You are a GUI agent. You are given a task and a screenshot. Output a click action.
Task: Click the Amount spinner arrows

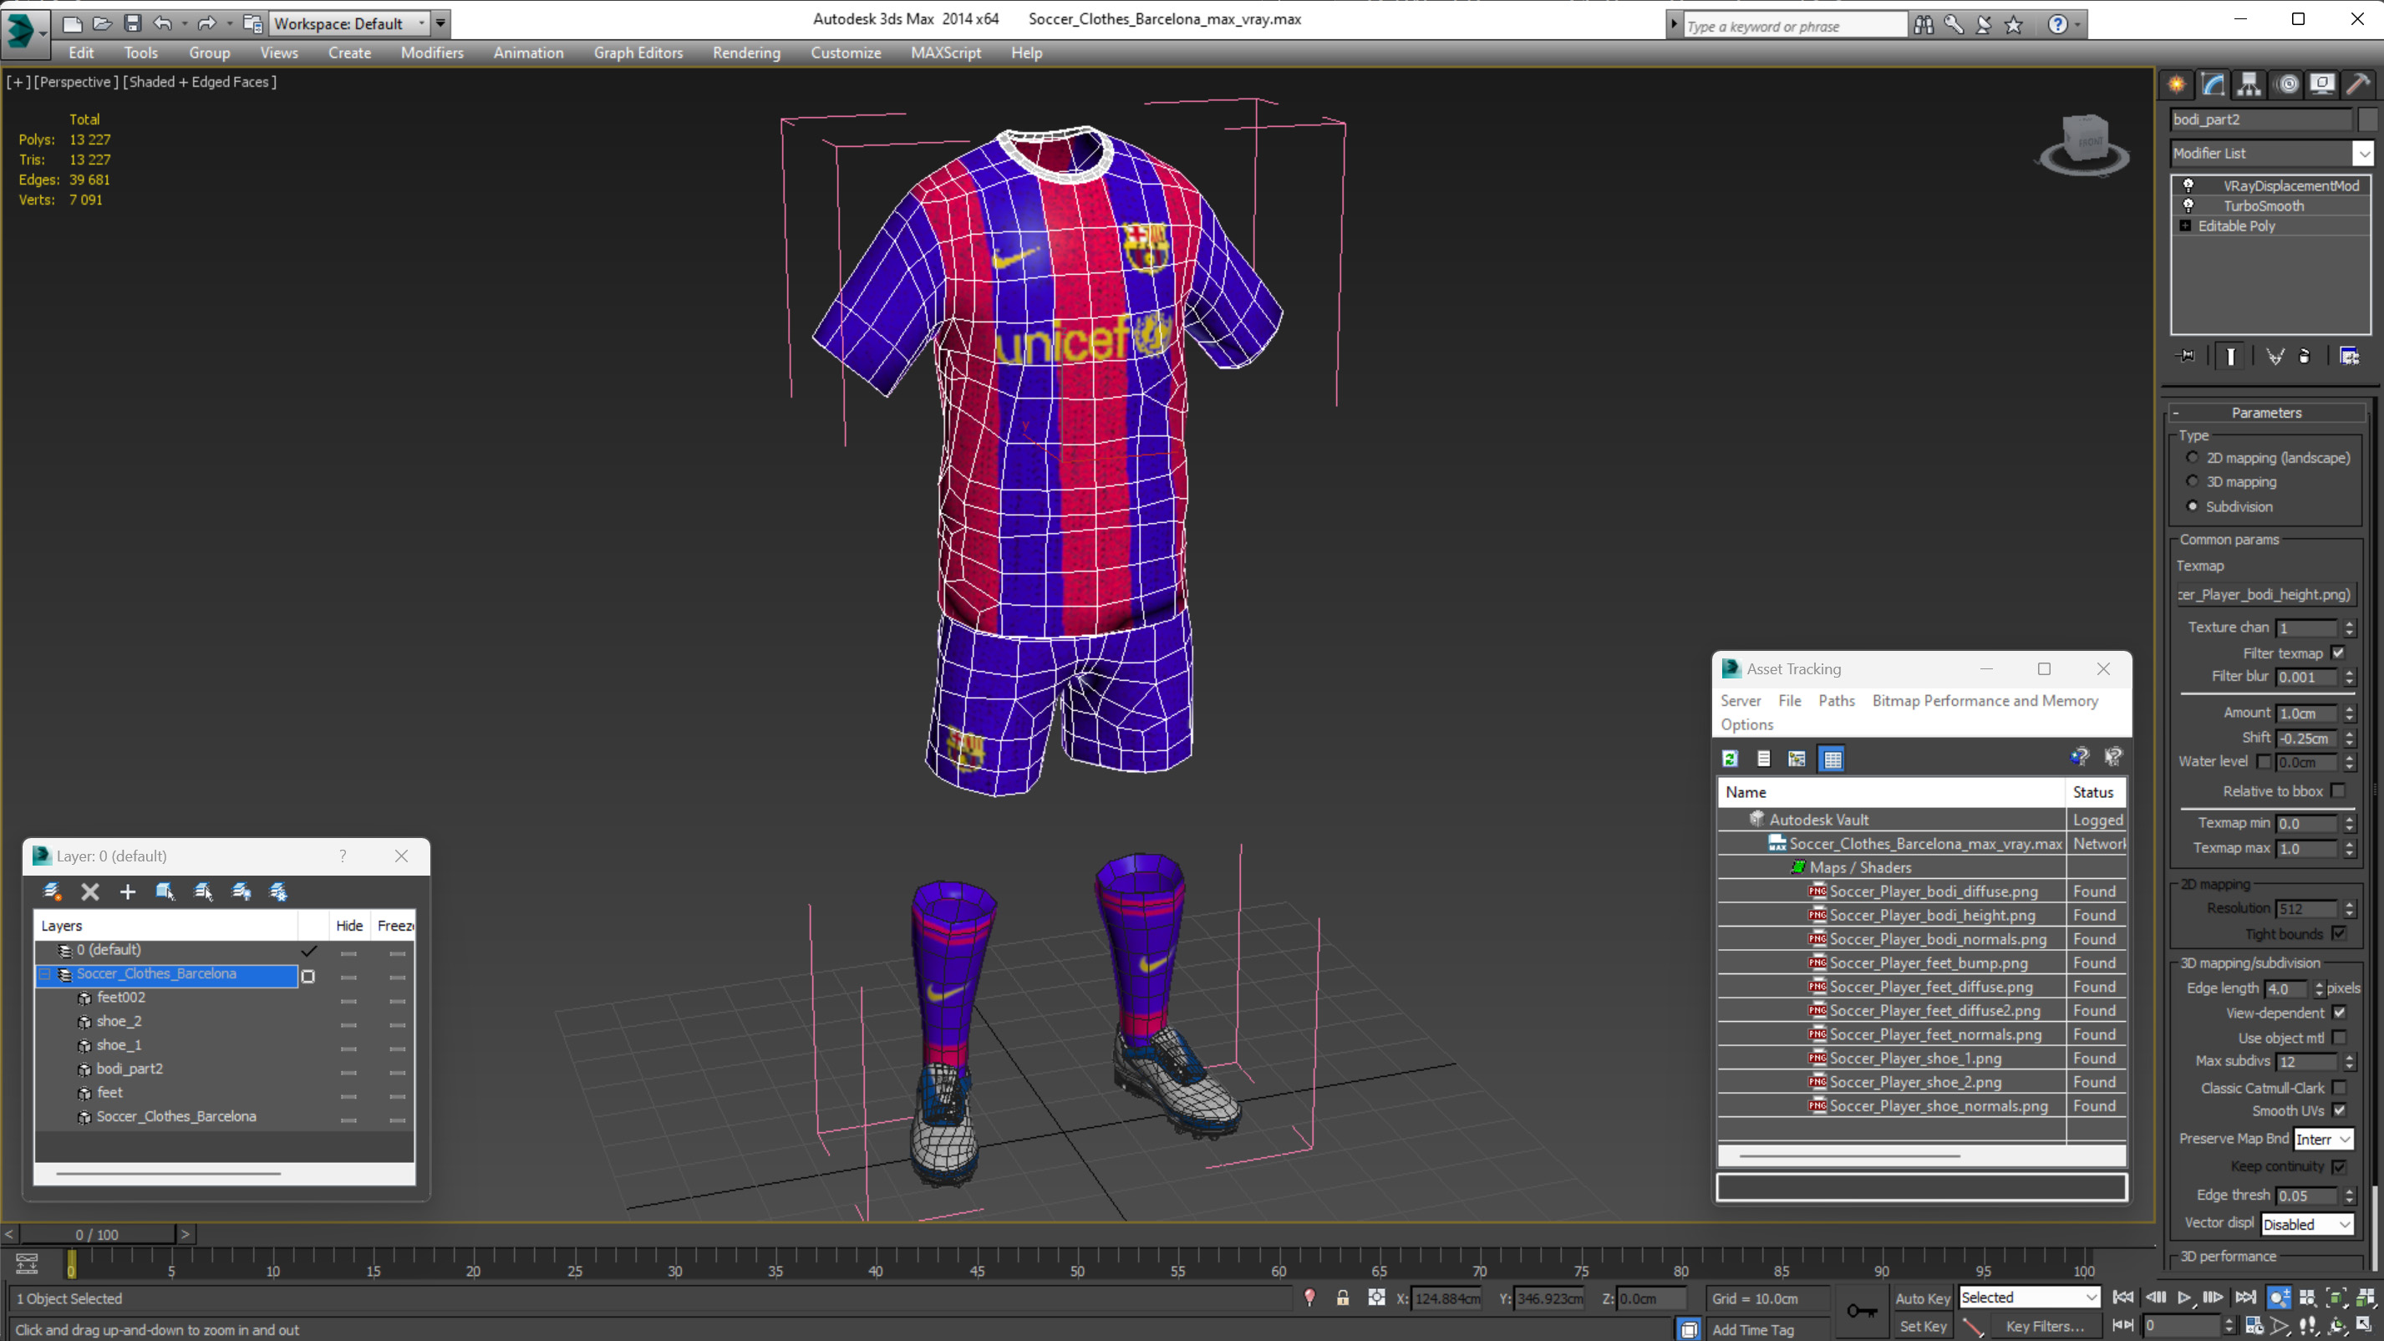tap(2349, 714)
